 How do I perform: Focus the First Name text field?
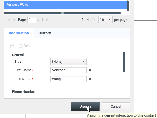(x=68, y=70)
